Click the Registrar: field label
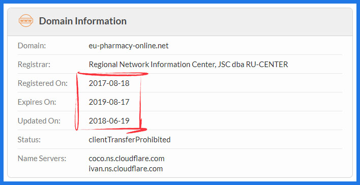The height and width of the screenshot is (185, 360). point(34,65)
